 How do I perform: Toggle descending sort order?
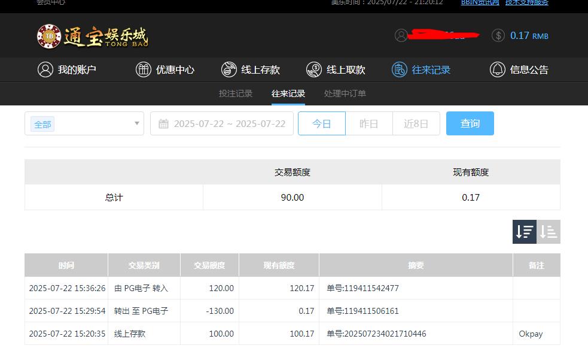(524, 231)
